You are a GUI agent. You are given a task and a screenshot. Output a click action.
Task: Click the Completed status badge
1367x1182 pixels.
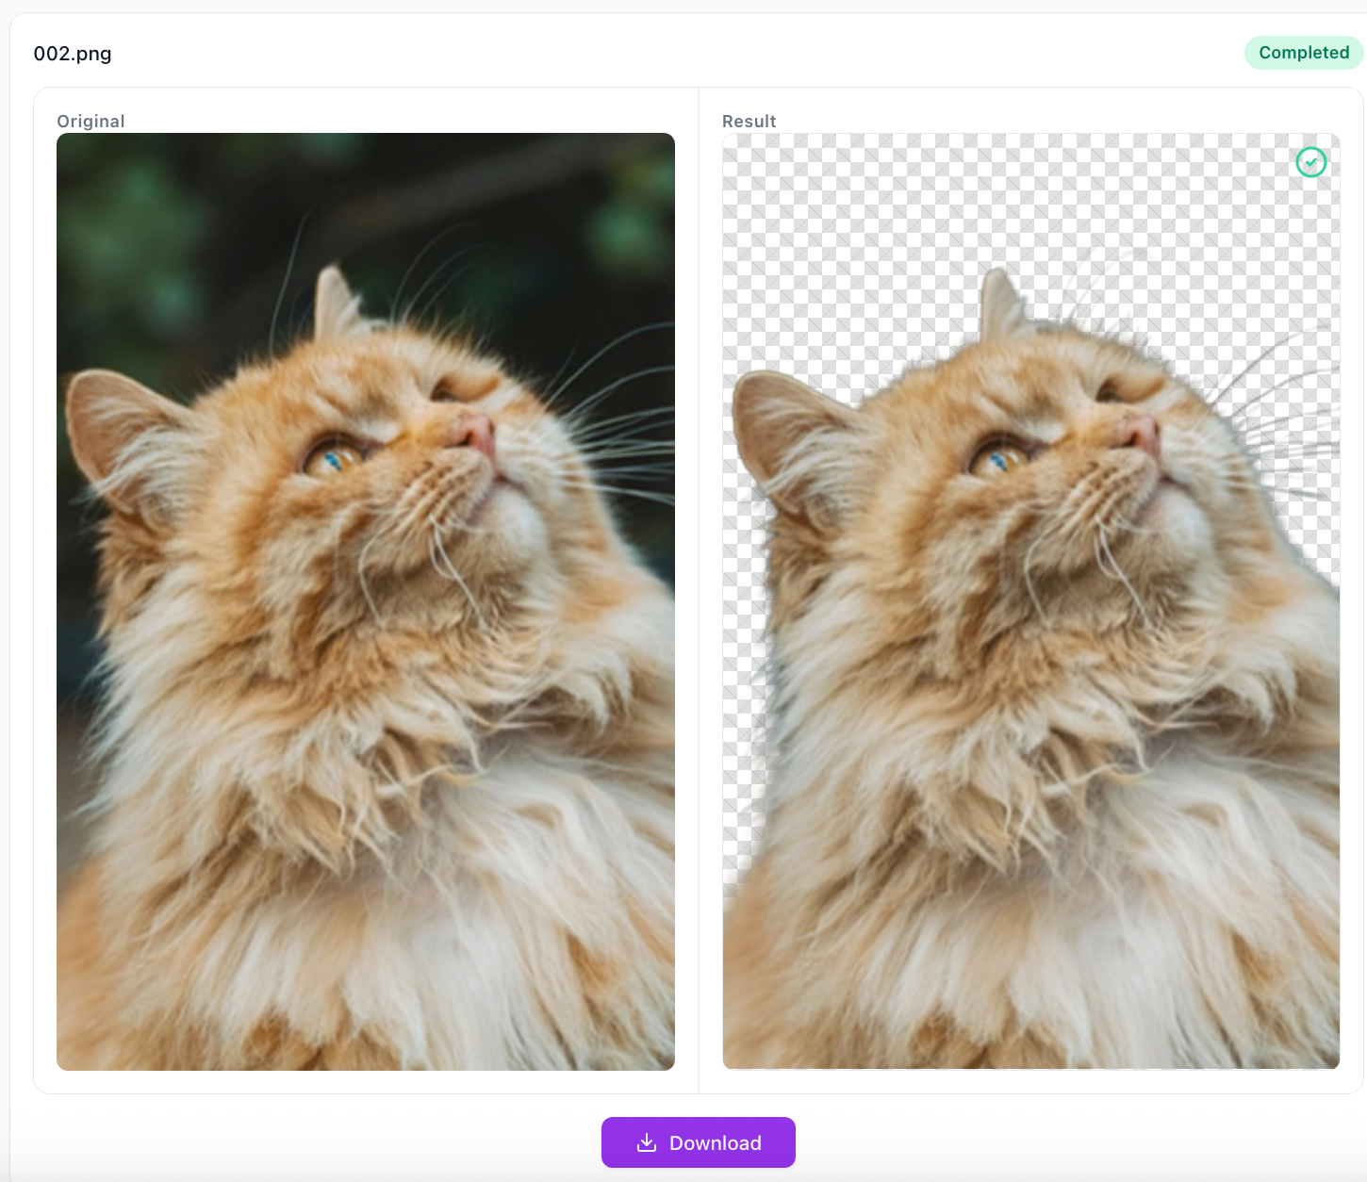point(1303,53)
